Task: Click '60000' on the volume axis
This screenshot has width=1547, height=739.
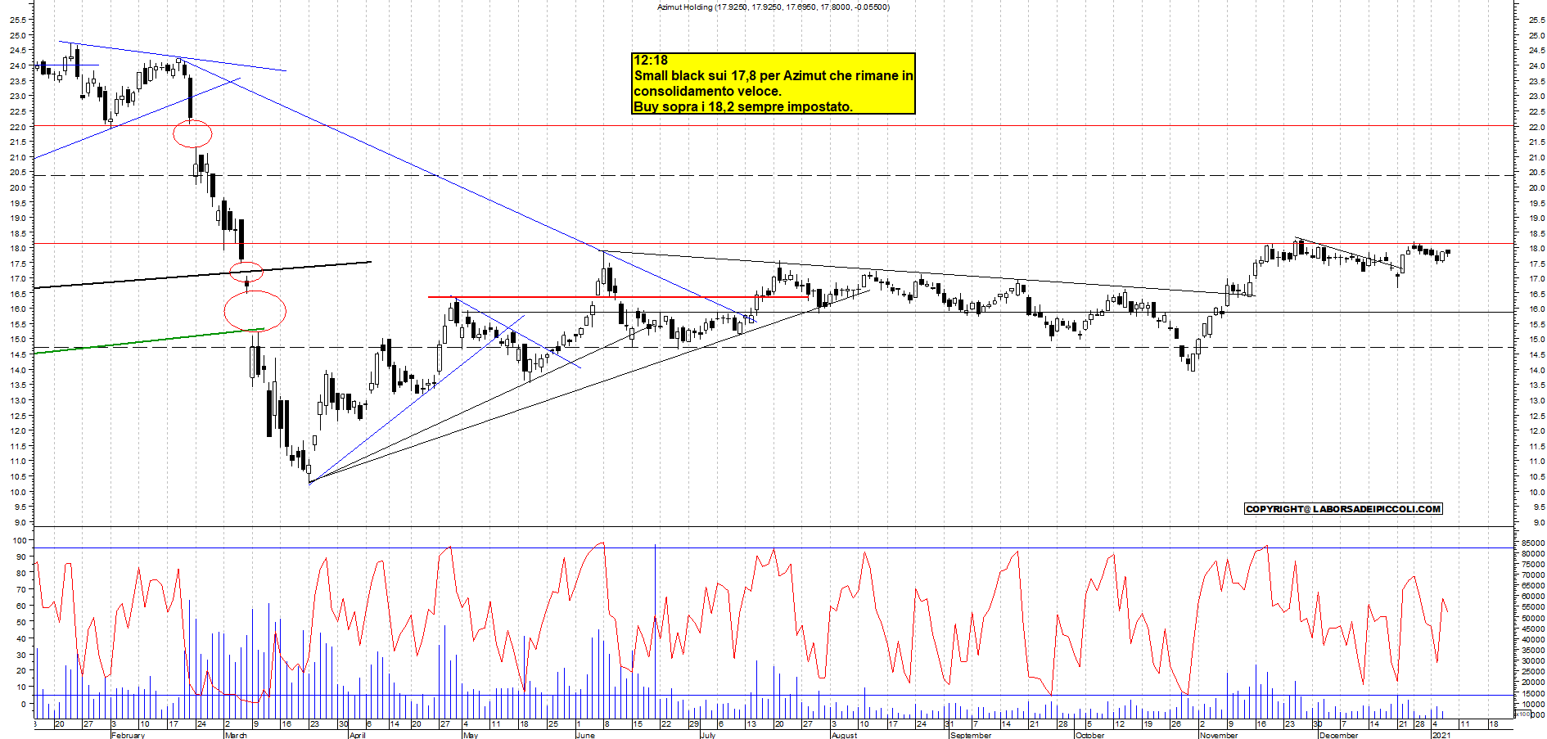Action: [1533, 597]
